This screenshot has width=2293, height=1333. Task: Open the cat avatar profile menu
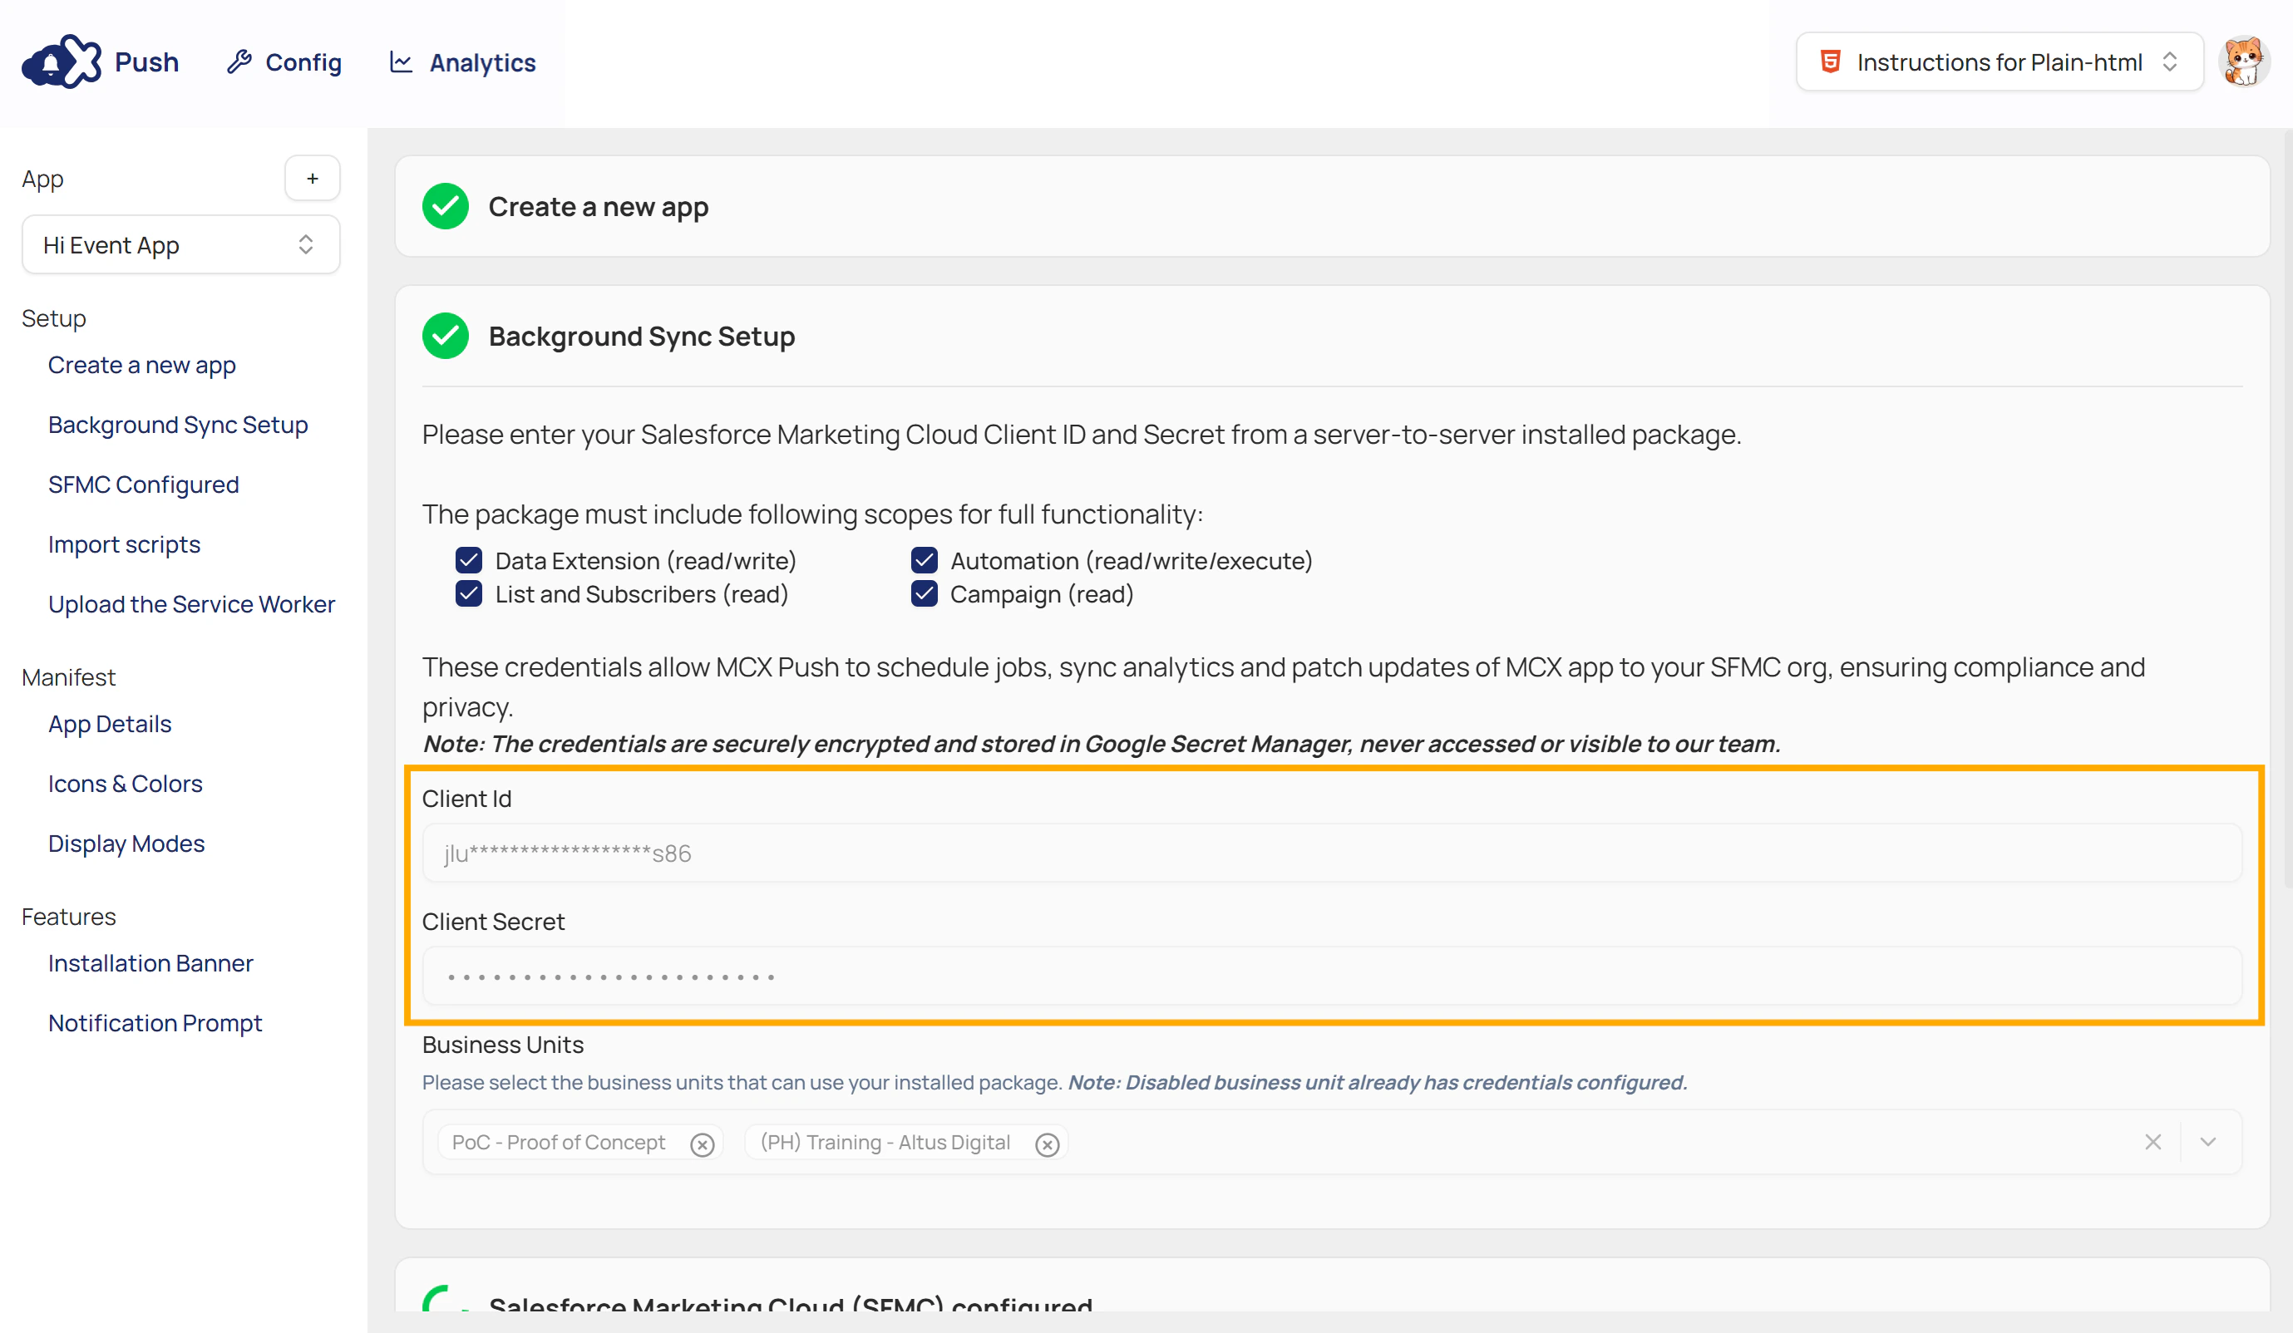click(x=2244, y=61)
